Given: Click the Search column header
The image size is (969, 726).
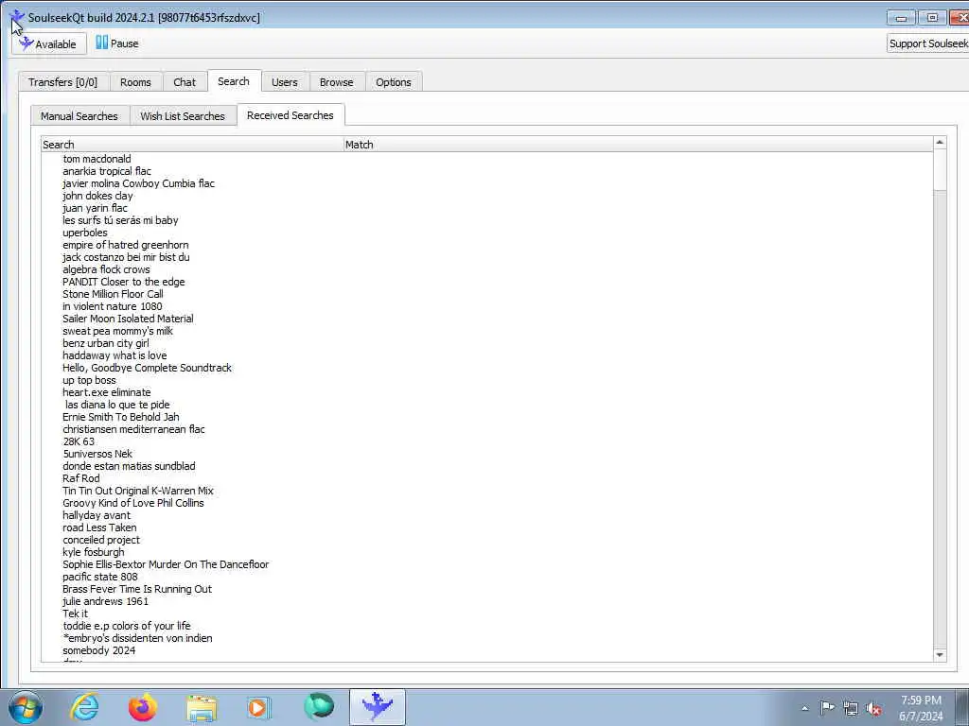Looking at the screenshot, I should coord(192,145).
